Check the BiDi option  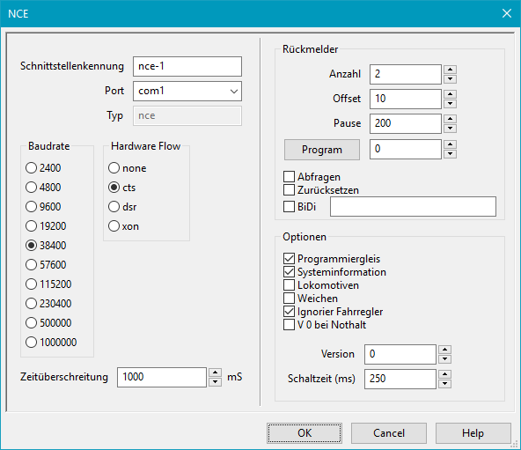click(x=300, y=207)
